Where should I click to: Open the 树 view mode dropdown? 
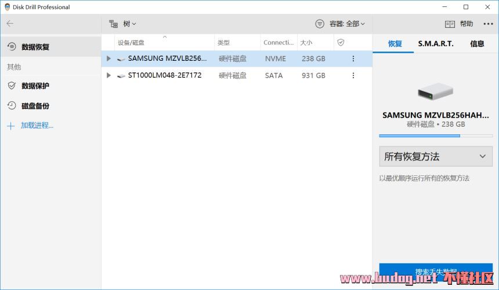pos(123,24)
